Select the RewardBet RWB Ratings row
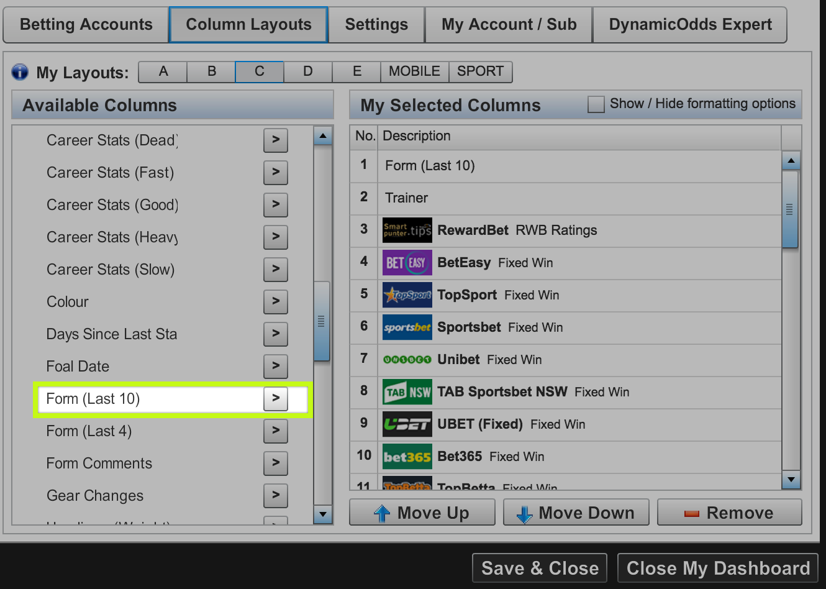826x589 pixels. [566, 231]
